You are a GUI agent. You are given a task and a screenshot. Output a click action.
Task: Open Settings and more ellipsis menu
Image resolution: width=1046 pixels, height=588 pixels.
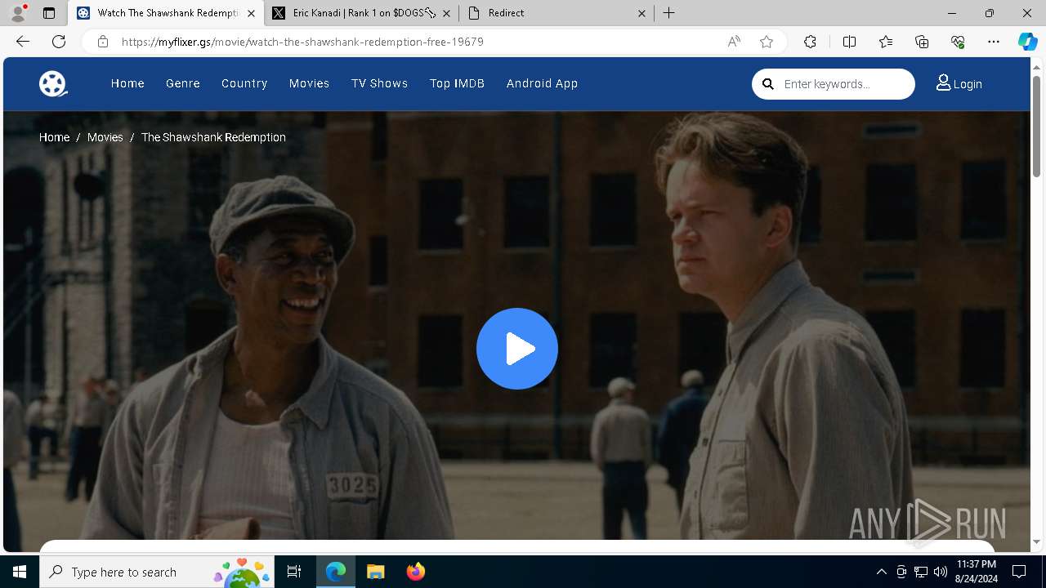pos(994,42)
